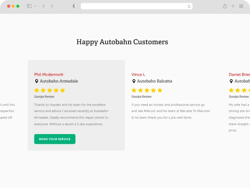Open Phil Mcdermott's Google Review link
The width and height of the screenshot is (250, 188).
point(44,97)
